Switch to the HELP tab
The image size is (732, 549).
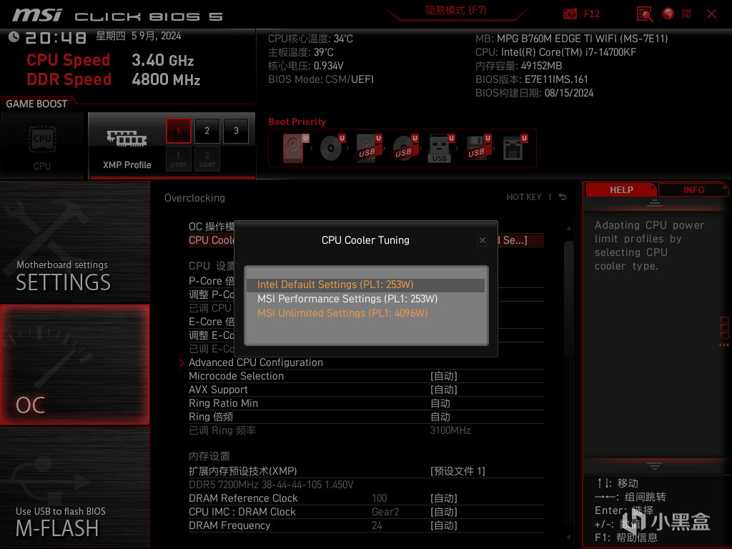click(621, 190)
